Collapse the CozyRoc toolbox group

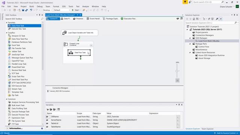pyautogui.click(x=7, y=33)
